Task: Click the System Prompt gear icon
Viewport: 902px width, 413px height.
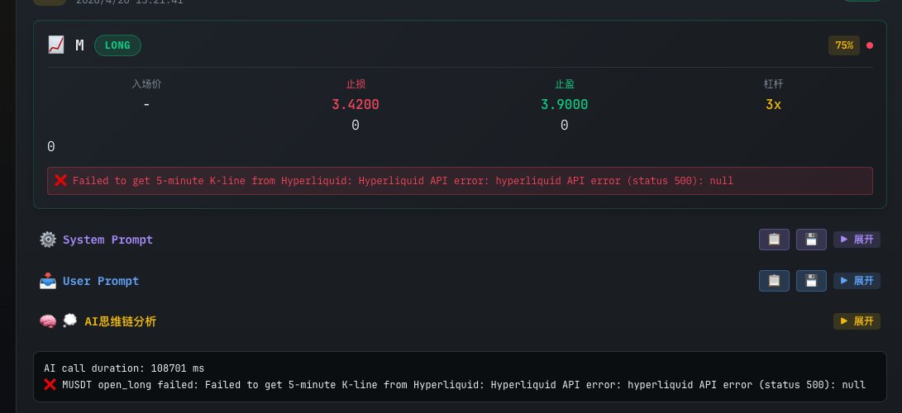Action: 48,240
